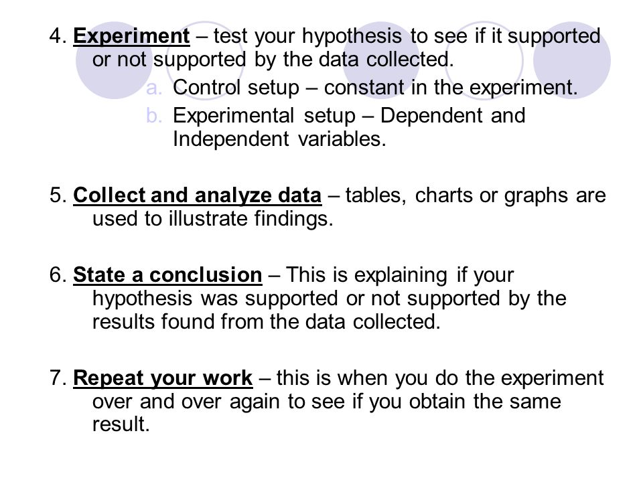This screenshot has width=643, height=482.
Task: Click the number '7.' list marker
Action: [58, 378]
